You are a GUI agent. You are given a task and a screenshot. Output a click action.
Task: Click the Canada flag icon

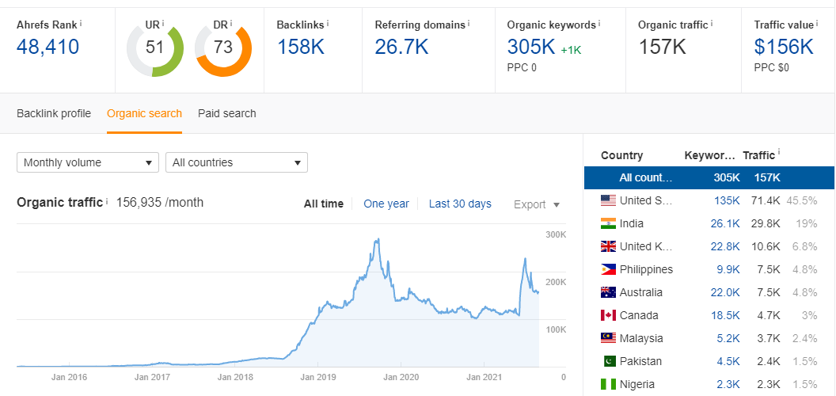(608, 315)
